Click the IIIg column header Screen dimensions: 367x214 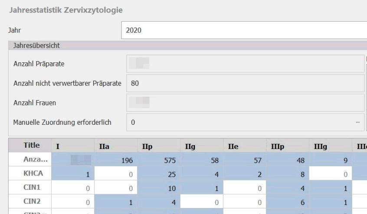pyautogui.click(x=330, y=146)
